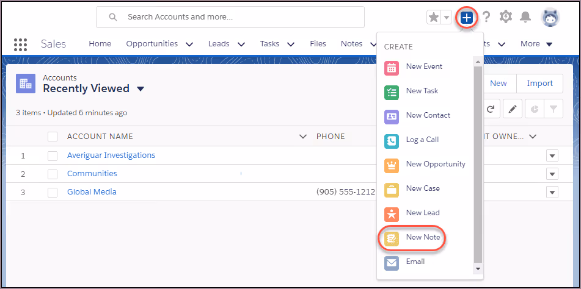Click the Search Accounts and more field
The width and height of the screenshot is (581, 289).
230,17
